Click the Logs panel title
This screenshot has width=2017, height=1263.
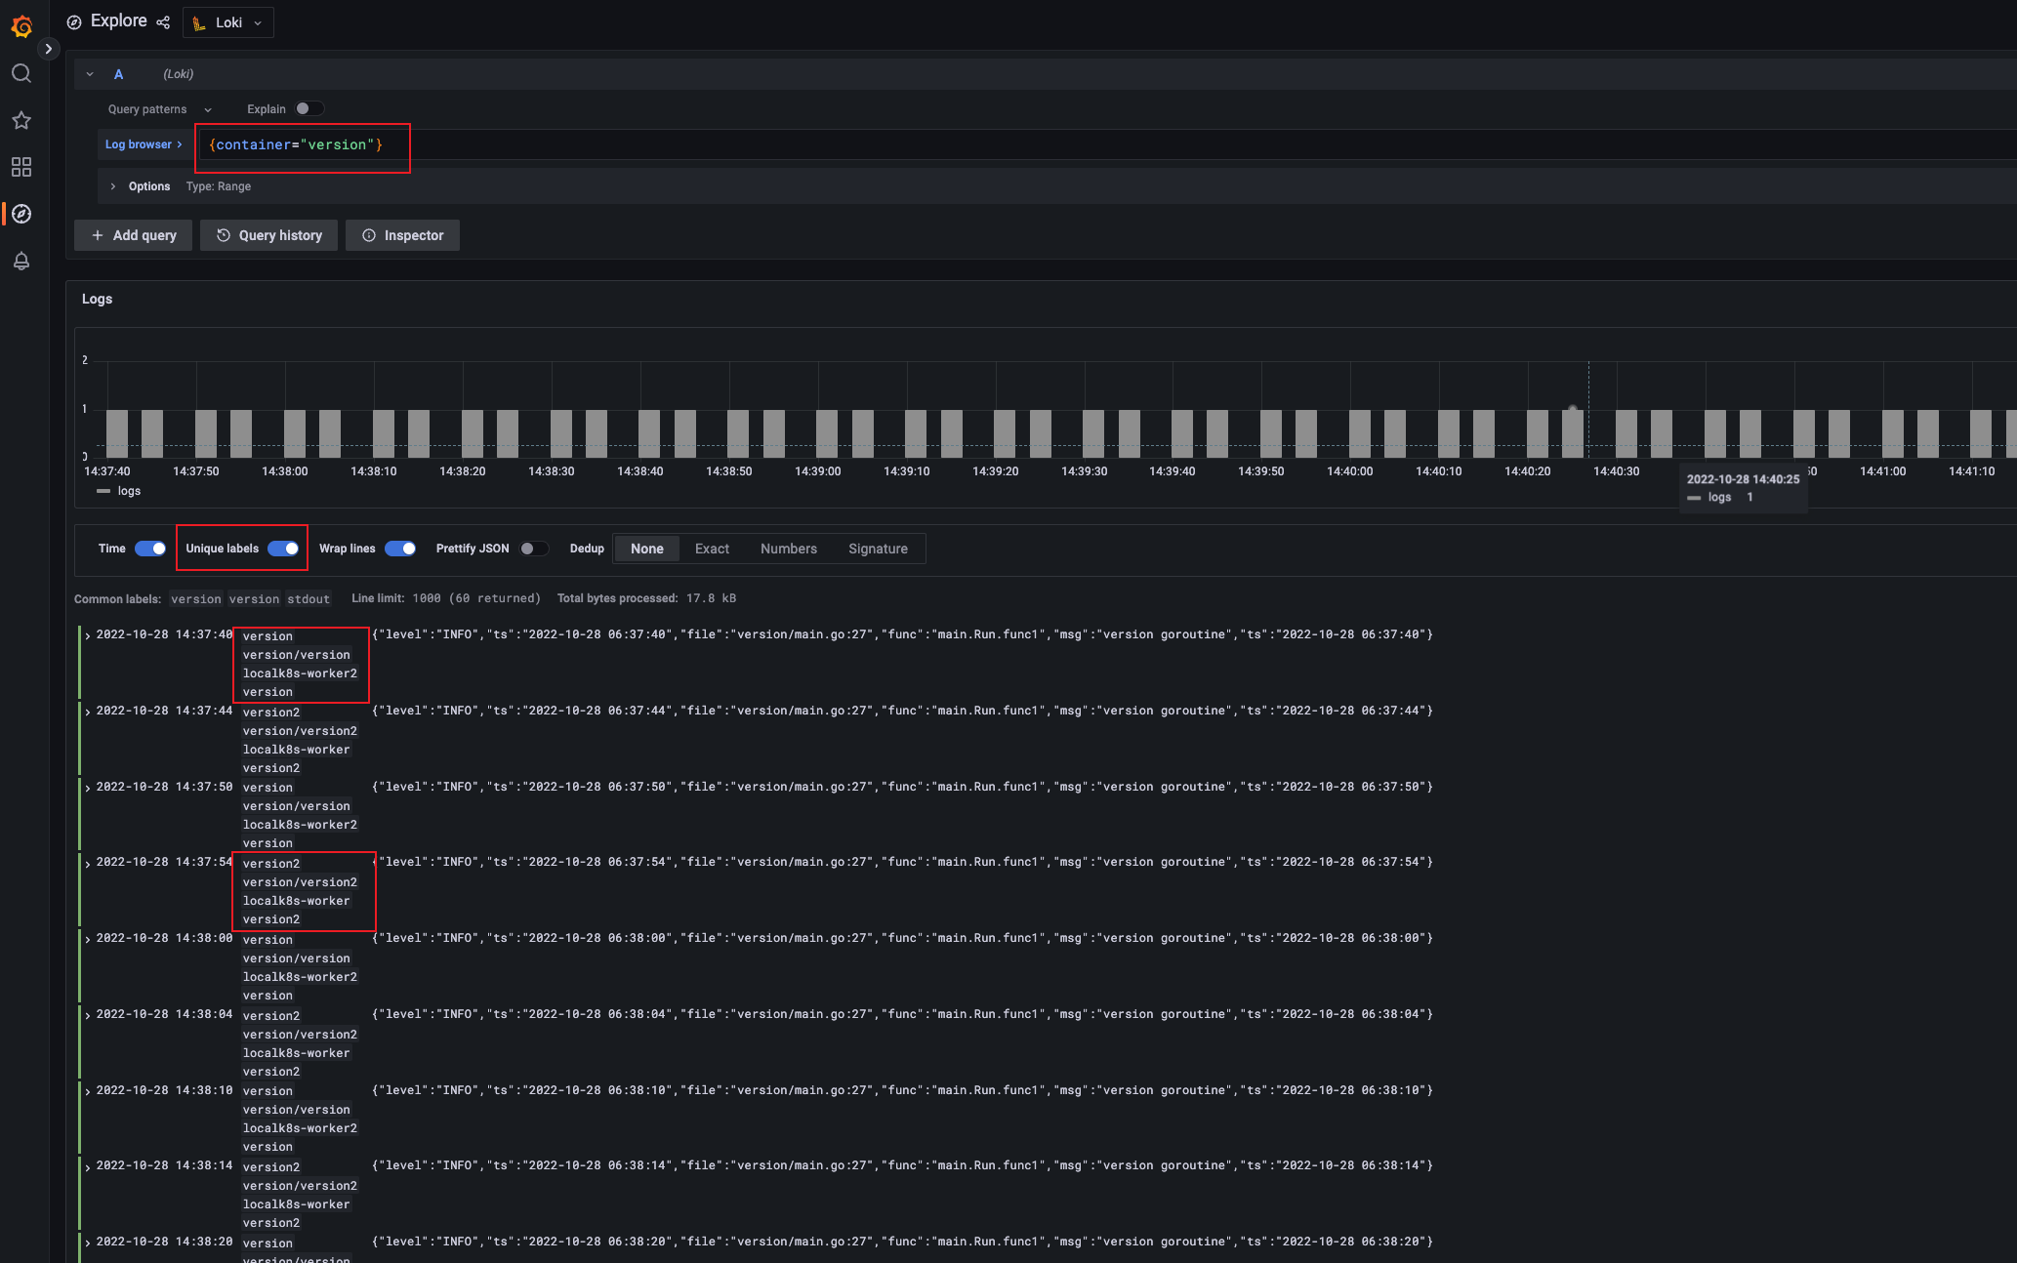(97, 299)
